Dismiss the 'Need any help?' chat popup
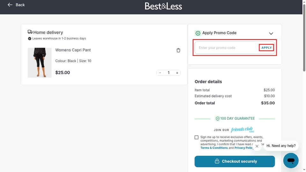 (257, 146)
